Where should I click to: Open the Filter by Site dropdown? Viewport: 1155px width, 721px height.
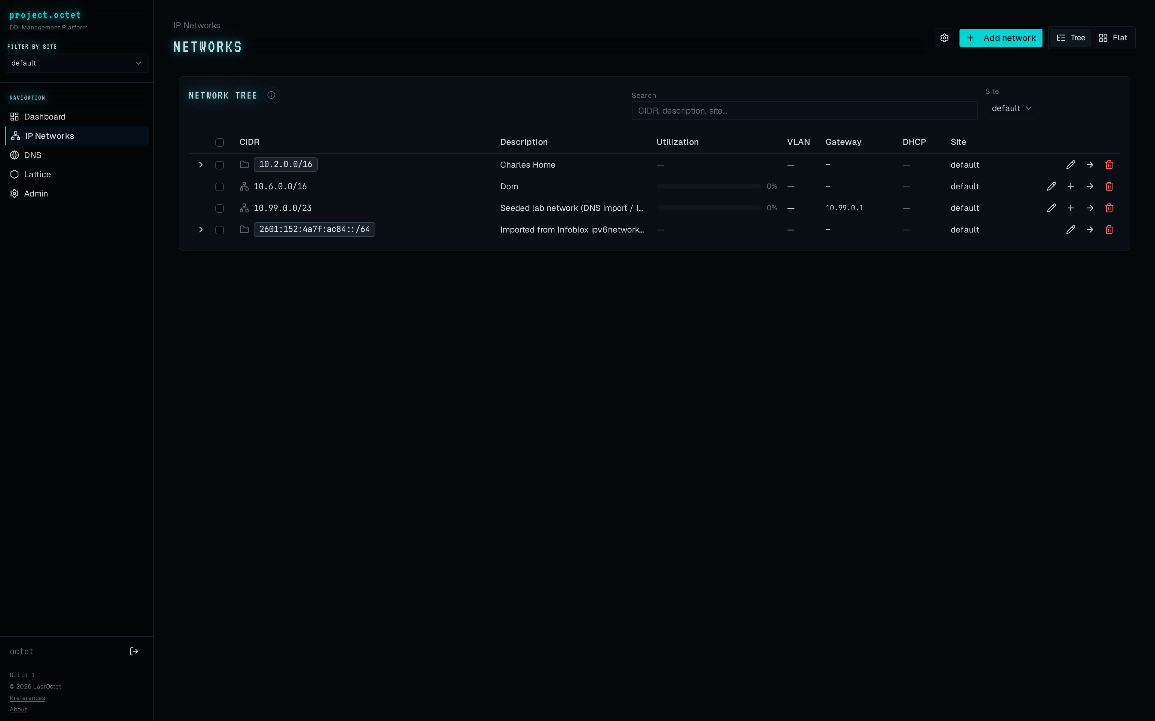coord(76,62)
